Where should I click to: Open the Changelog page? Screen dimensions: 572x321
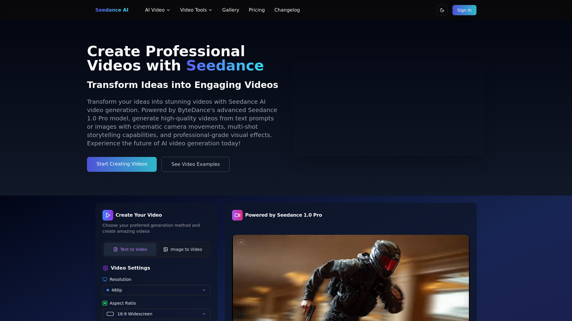pos(287,10)
